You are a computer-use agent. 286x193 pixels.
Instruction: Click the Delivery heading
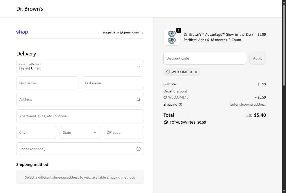coord(26,53)
